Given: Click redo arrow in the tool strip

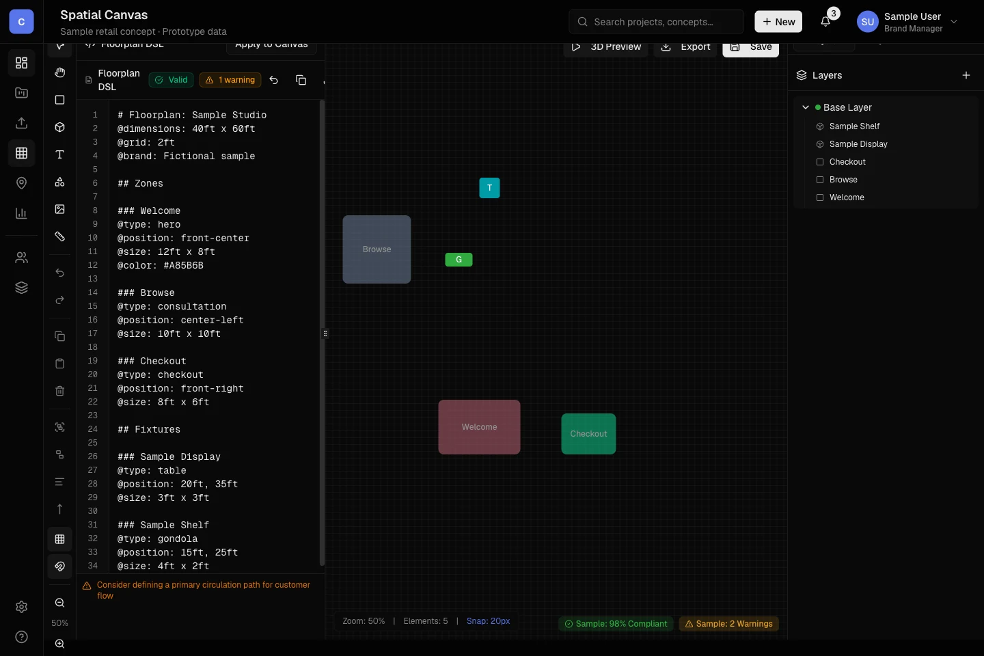Looking at the screenshot, I should pos(60,300).
